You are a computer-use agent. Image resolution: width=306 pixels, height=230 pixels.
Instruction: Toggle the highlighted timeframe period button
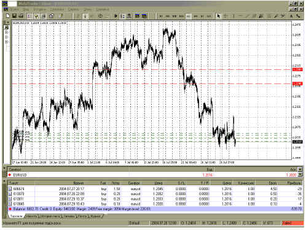[x=188, y=16]
